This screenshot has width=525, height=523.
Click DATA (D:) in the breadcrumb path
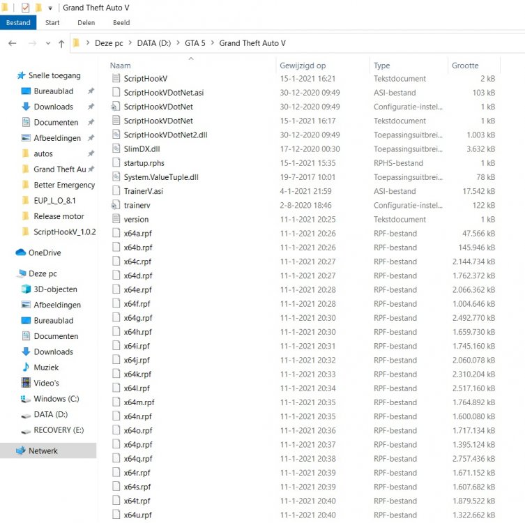[154, 43]
